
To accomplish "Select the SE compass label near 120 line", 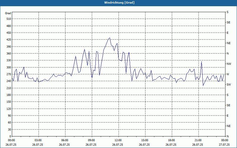I will point(228,105).
